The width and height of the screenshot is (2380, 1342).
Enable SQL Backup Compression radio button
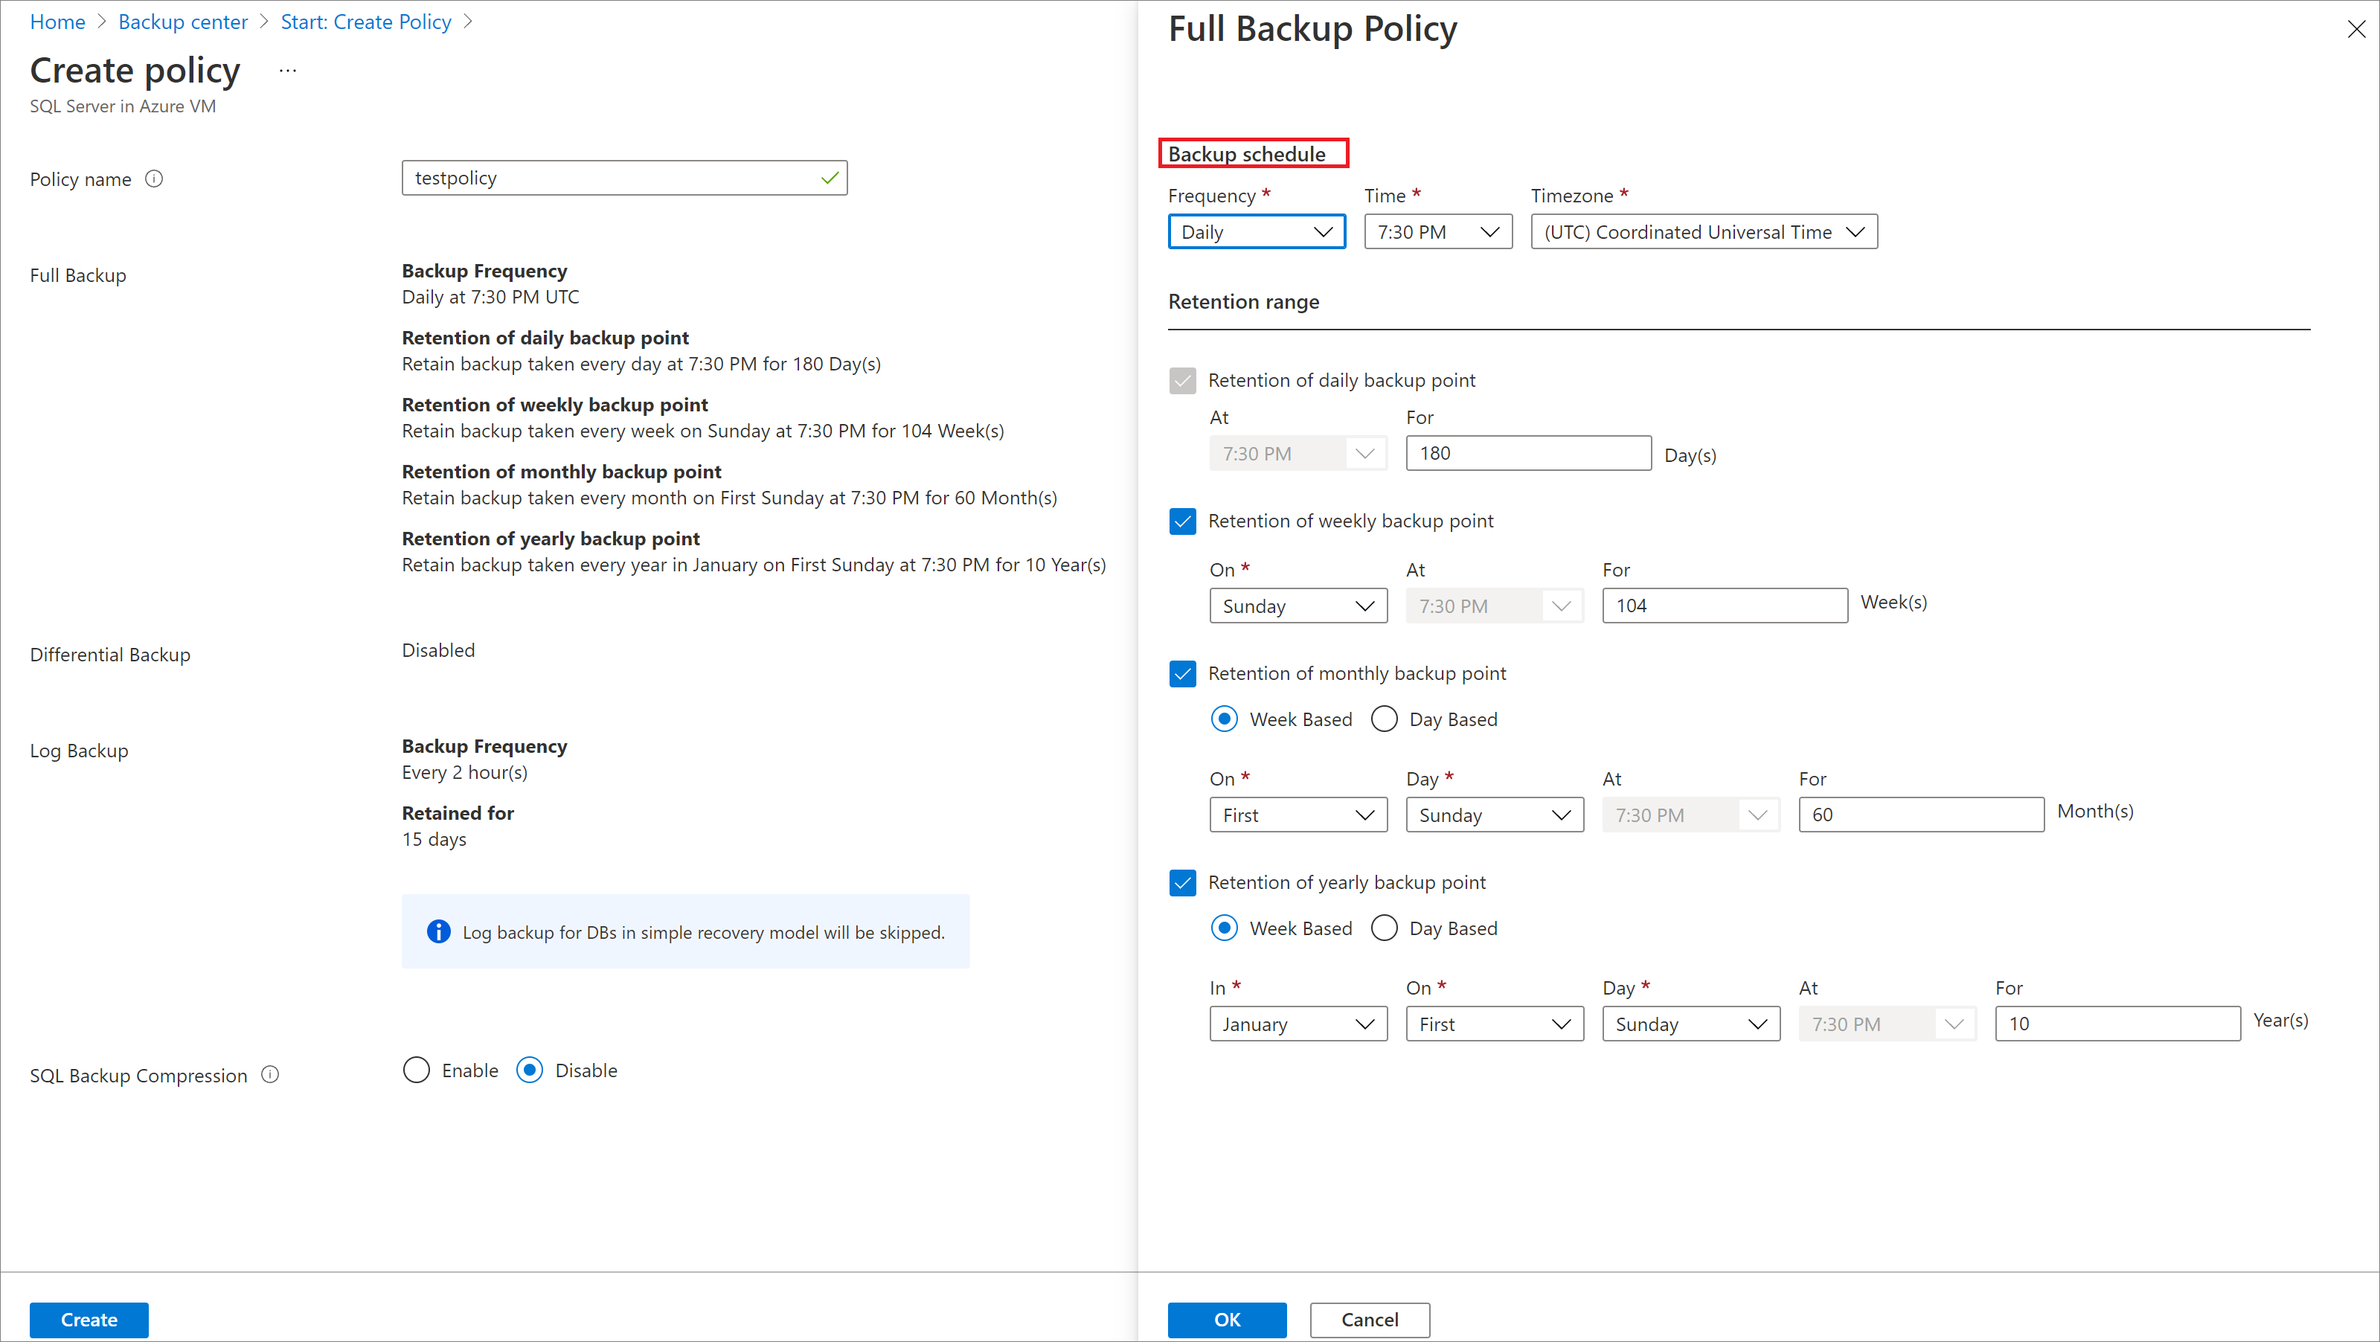[x=417, y=1070]
